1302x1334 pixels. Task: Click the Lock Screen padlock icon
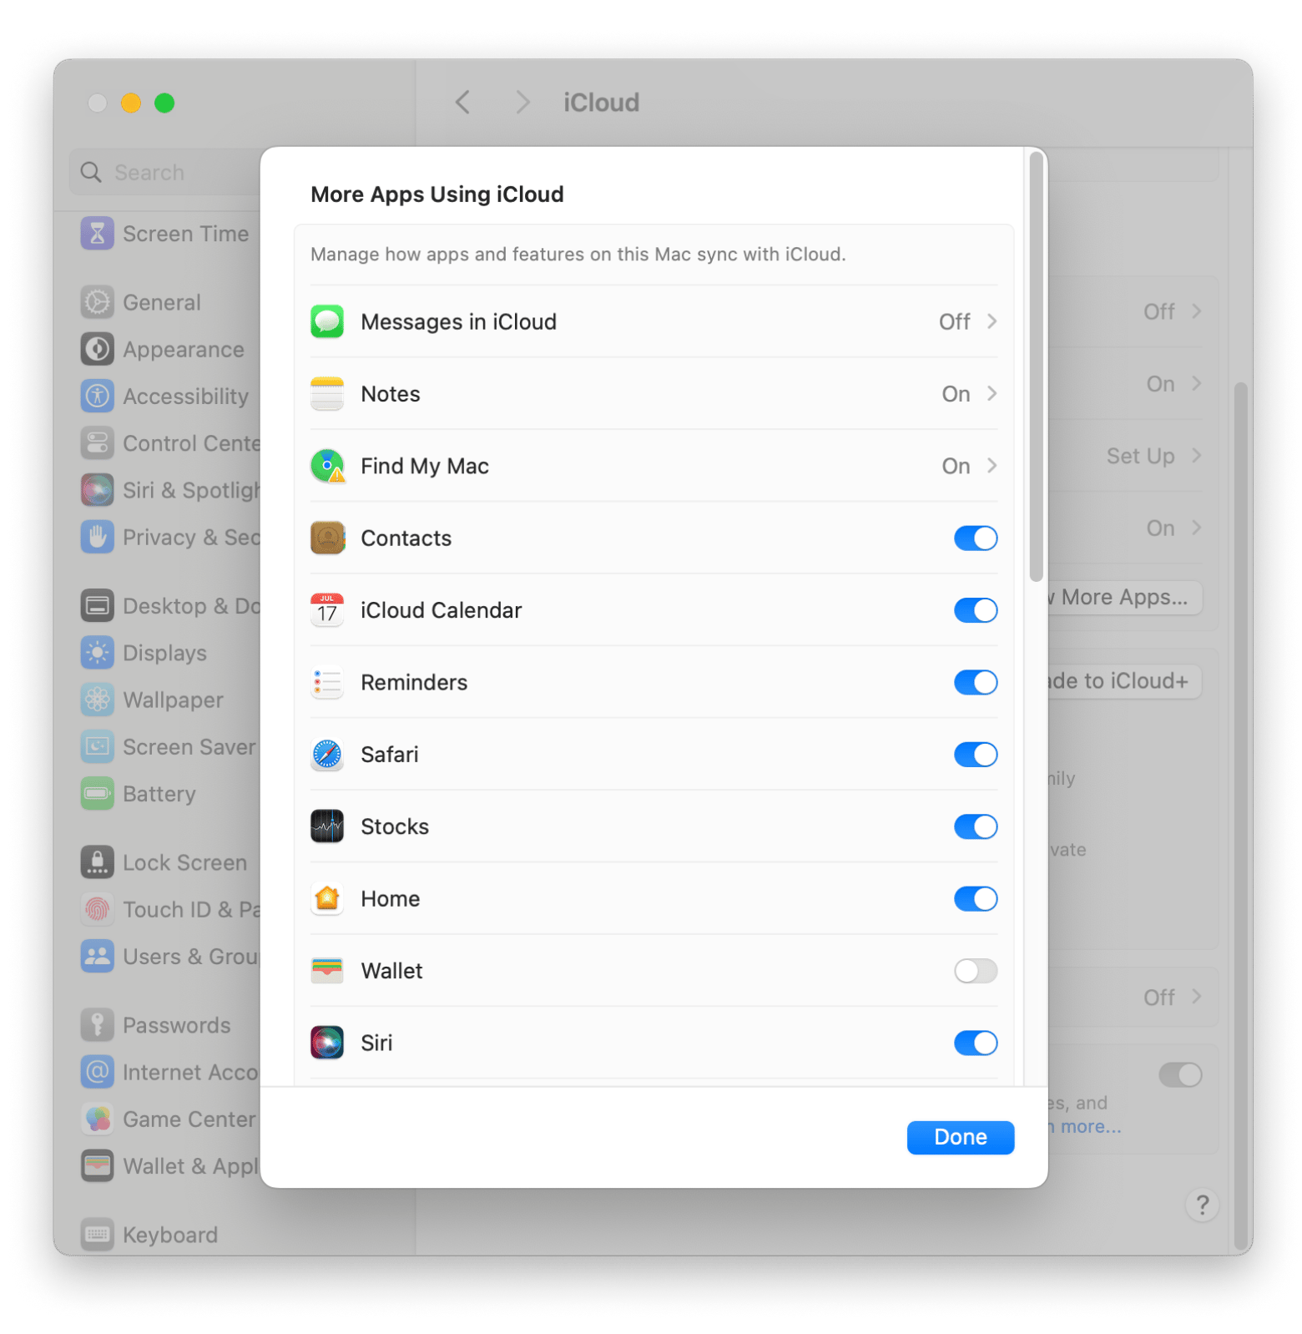tap(97, 862)
